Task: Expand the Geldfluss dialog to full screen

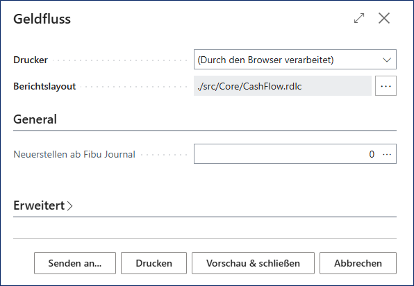Action: pos(359,18)
